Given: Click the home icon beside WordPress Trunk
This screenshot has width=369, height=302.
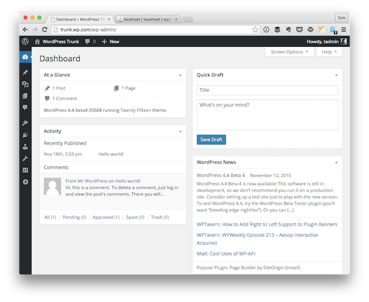Looking at the screenshot, I should pos(37,42).
